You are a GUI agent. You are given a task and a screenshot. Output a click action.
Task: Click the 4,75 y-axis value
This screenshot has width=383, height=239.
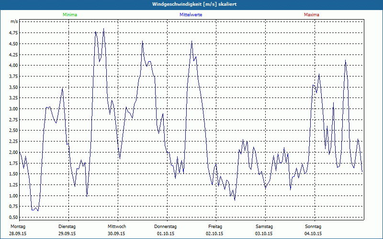tap(14, 33)
